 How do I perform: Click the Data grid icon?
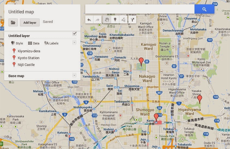[30, 43]
